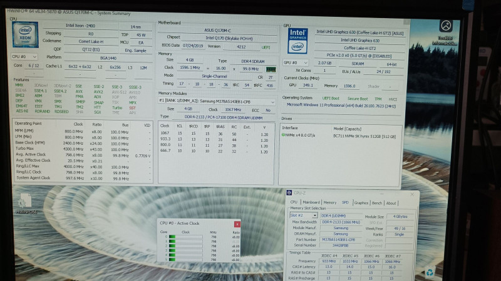Click the Module Size 4 GBytes field in CPU-Z
This screenshot has width=501, height=281.
[400, 216]
